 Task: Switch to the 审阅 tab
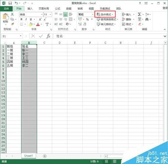(x=80, y=9)
